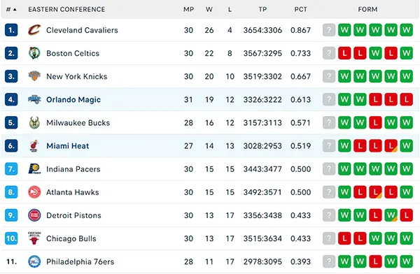Sort table by PCT column header
The image size is (420, 274).
(300, 9)
